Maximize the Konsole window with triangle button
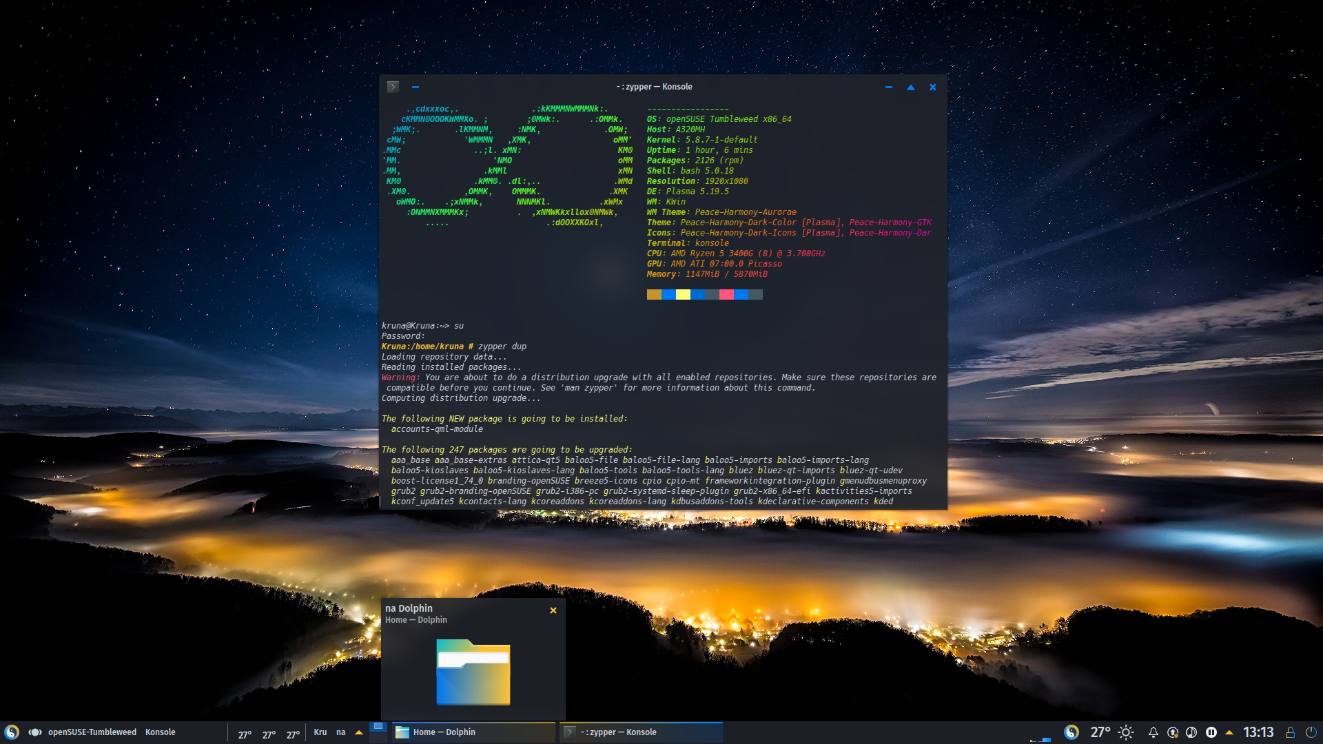The width and height of the screenshot is (1323, 744). (x=911, y=87)
